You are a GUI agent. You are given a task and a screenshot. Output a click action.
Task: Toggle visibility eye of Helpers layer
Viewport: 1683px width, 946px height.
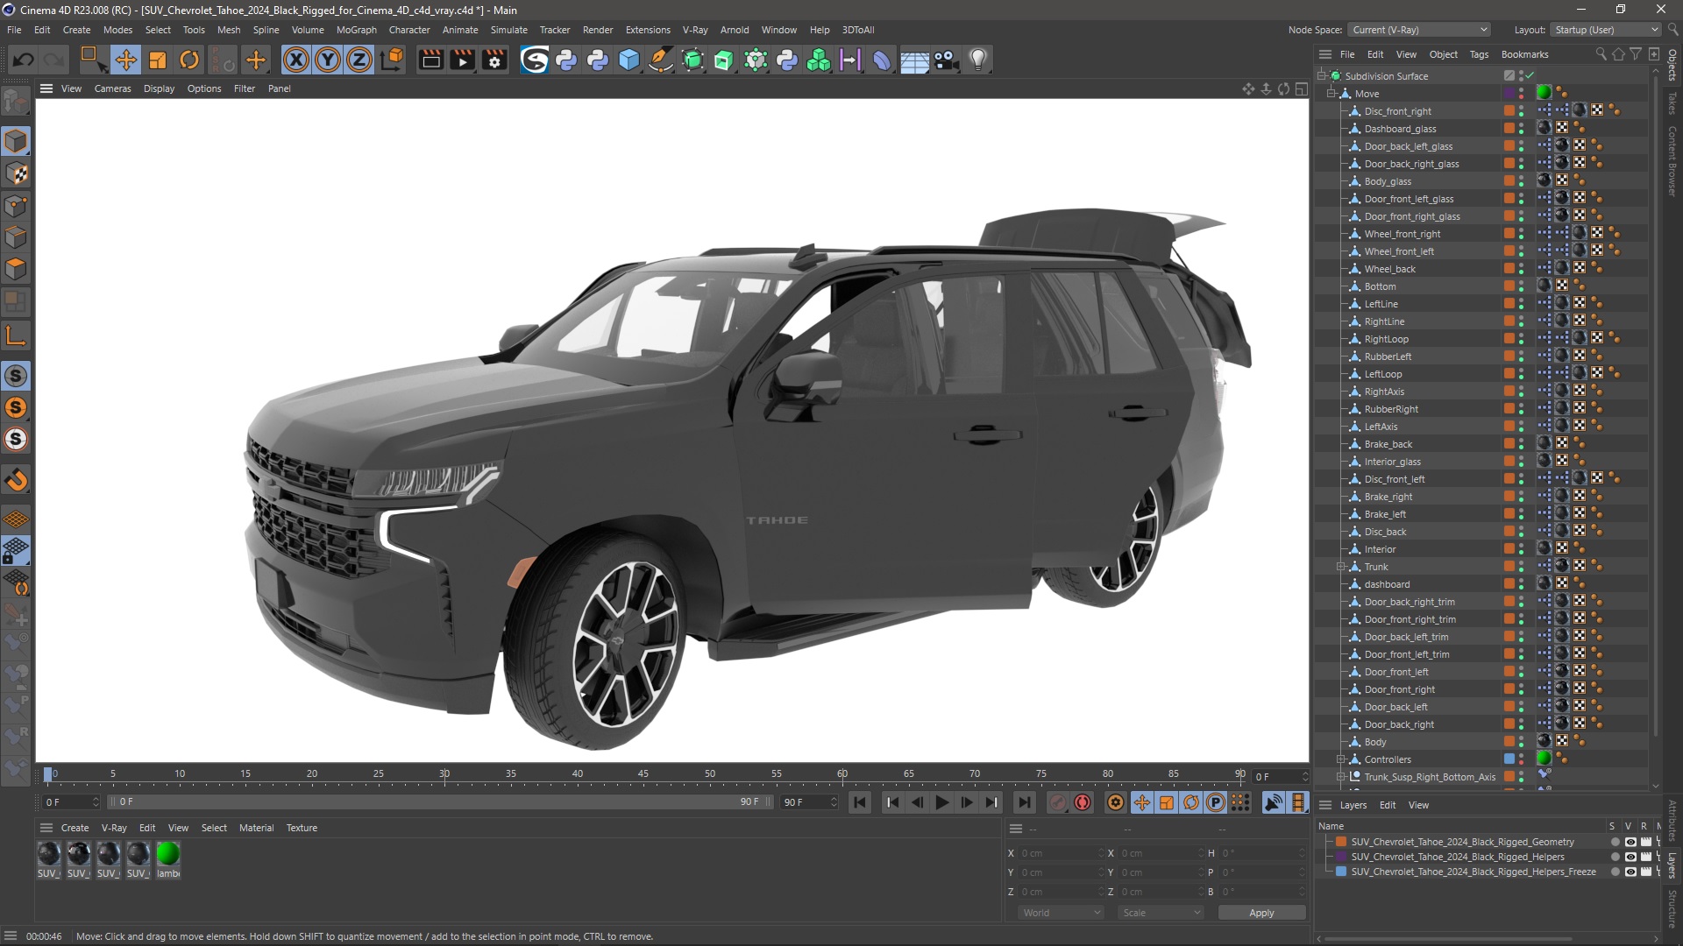coord(1630,857)
